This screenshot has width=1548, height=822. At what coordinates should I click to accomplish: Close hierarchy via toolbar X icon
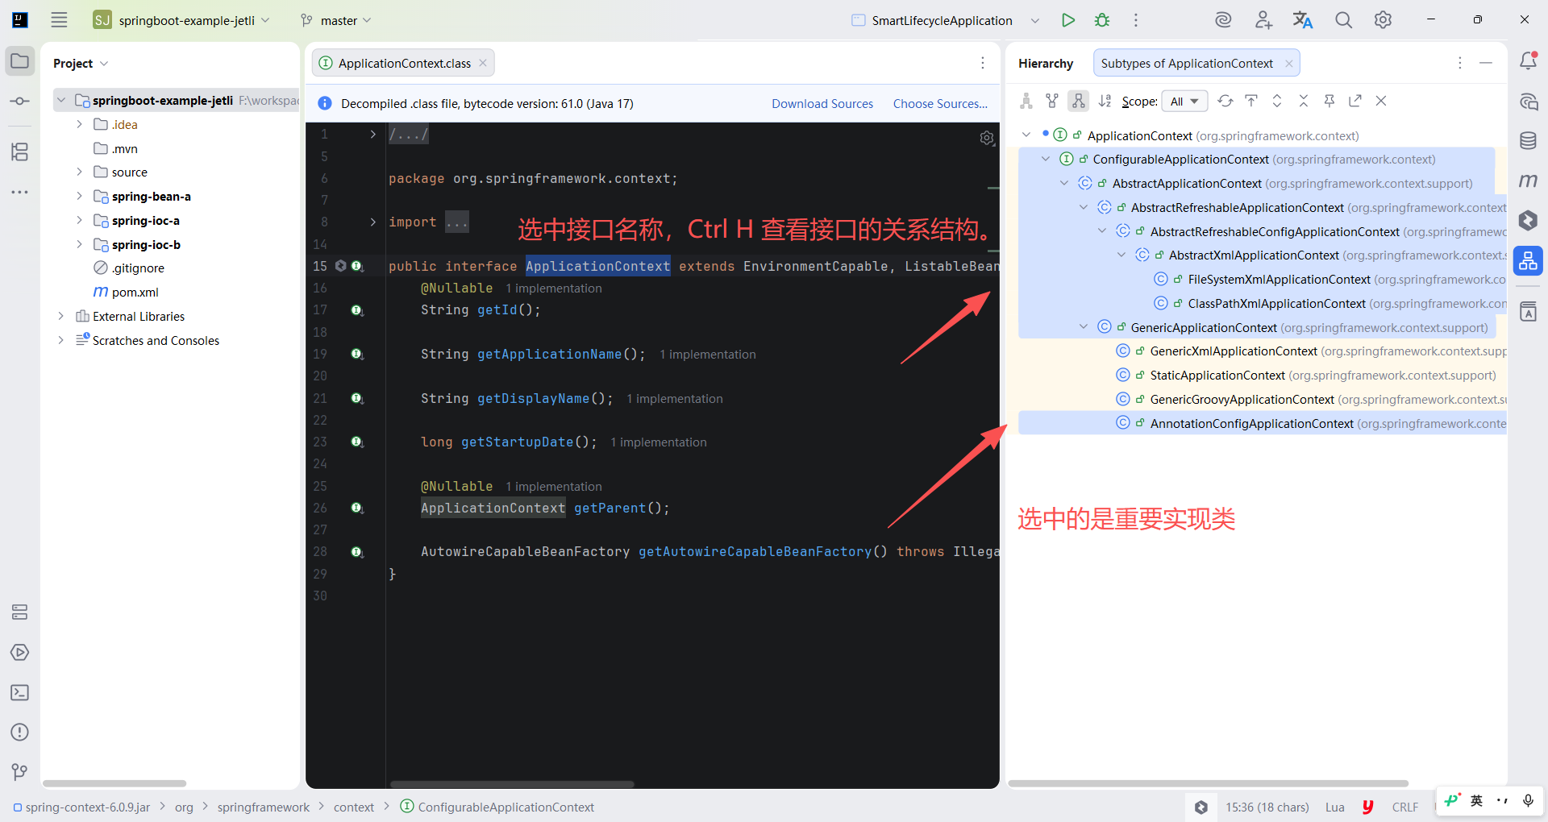click(1381, 101)
